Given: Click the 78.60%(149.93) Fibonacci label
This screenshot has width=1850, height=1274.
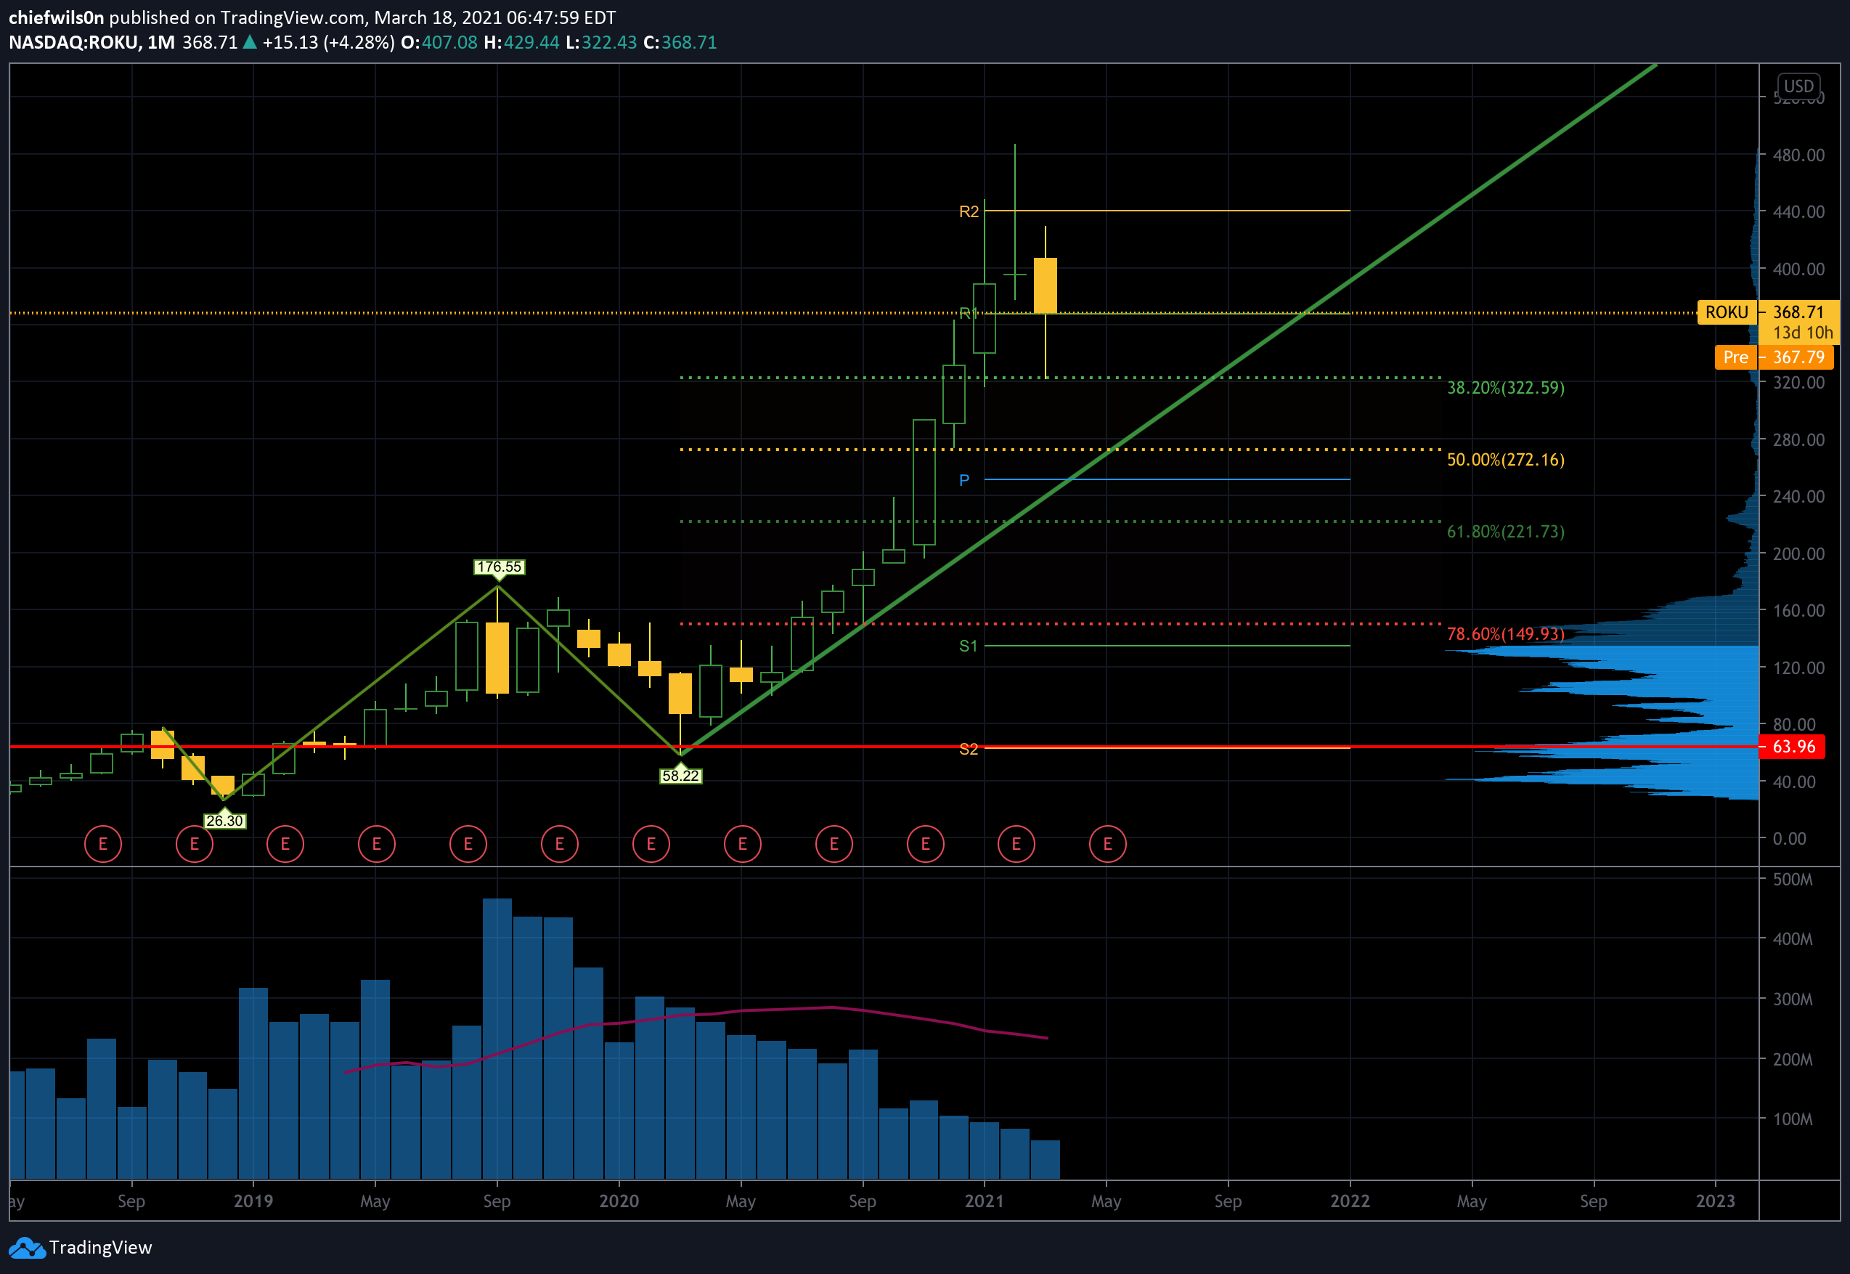Looking at the screenshot, I should [1505, 634].
